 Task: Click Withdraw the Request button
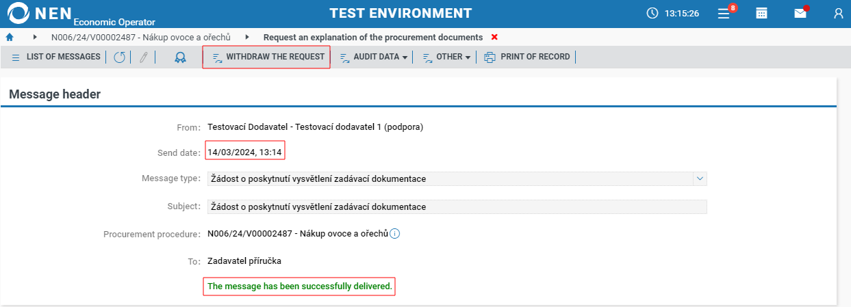click(x=267, y=57)
